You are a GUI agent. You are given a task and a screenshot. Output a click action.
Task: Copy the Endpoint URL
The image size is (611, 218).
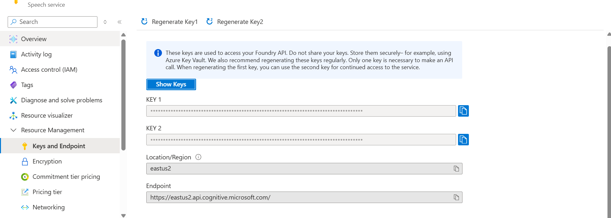tap(456, 197)
